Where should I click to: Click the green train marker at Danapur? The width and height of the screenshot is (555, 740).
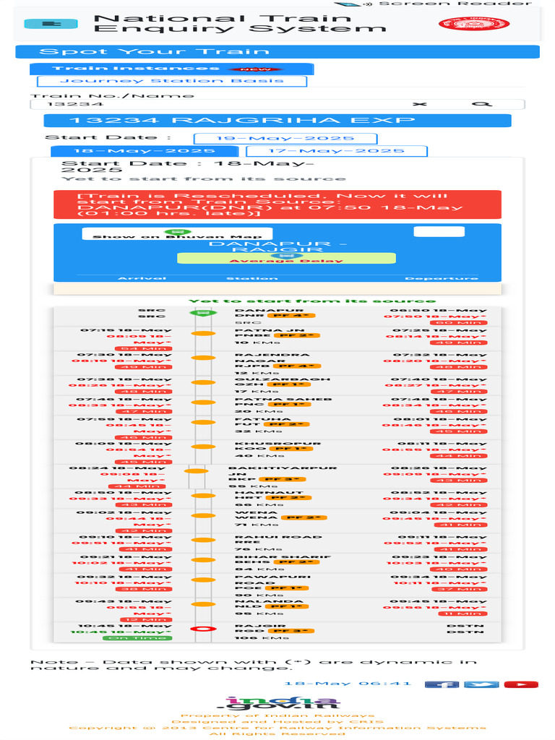[x=203, y=313]
